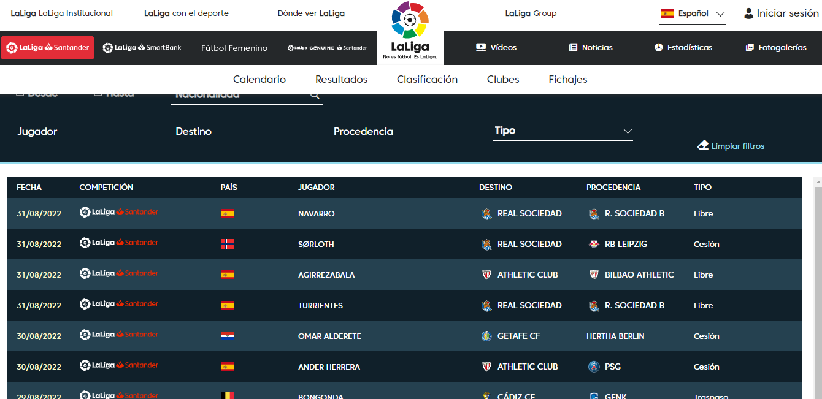Click the Spanish flag language icon
Viewport: 822px width, 399px height.
pyautogui.click(x=667, y=13)
